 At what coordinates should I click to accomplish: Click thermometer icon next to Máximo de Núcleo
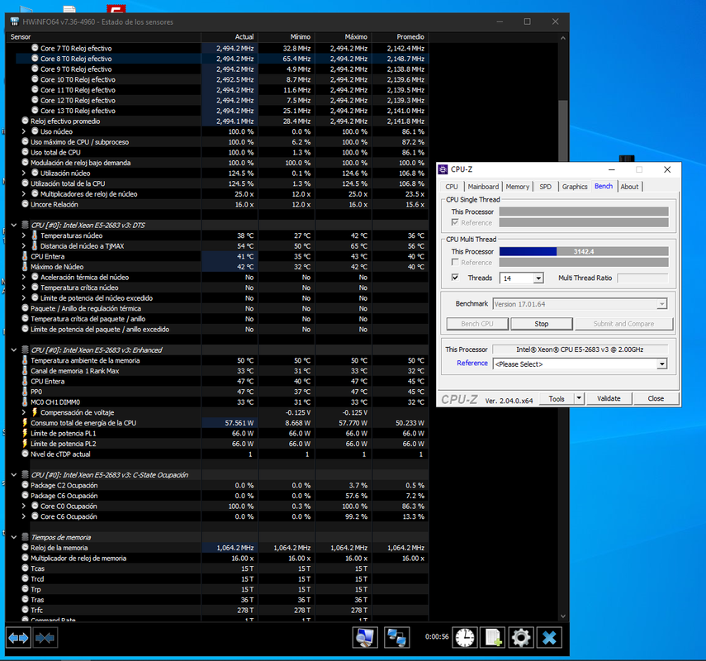pos(26,267)
